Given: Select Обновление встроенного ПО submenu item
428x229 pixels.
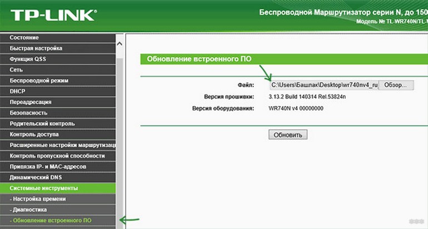Looking at the screenshot, I should tap(57, 221).
